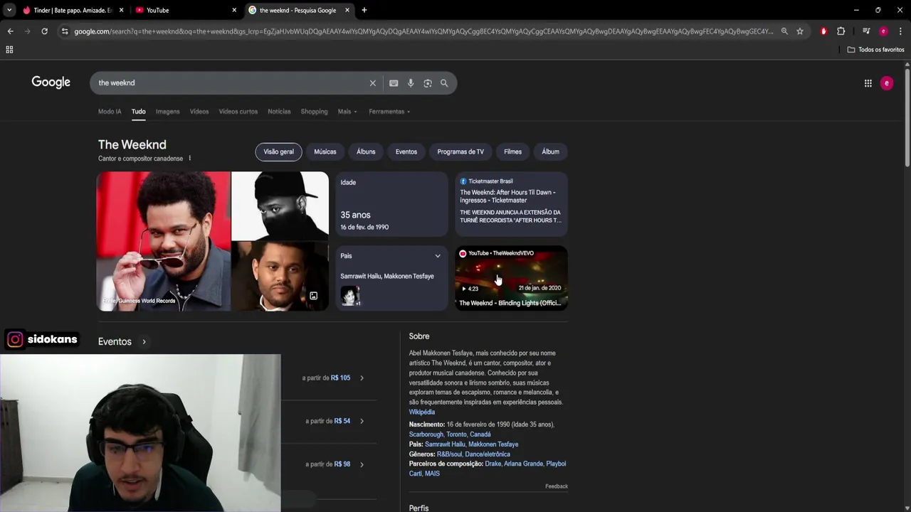Open the large Guinness World Records photo

(164, 241)
